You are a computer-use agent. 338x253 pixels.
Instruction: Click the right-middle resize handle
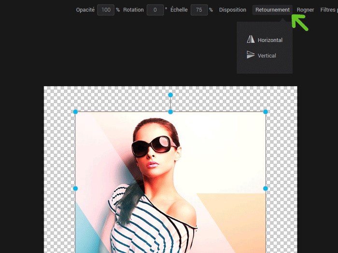click(x=265, y=188)
